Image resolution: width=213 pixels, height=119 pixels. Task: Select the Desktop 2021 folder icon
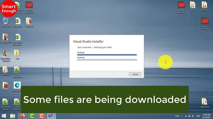click(x=6, y=39)
